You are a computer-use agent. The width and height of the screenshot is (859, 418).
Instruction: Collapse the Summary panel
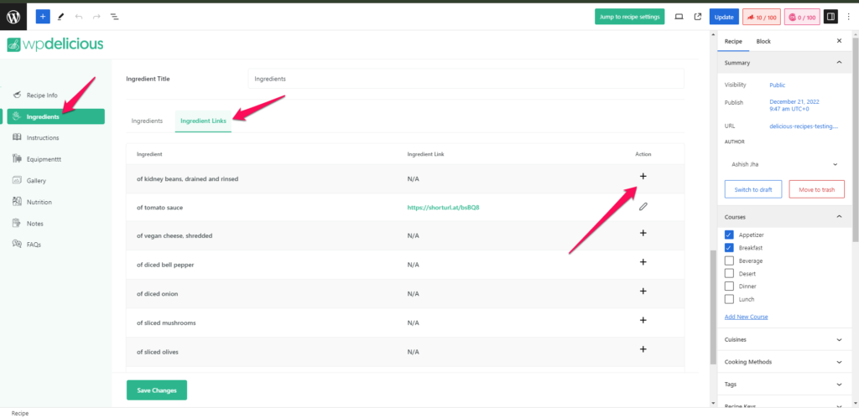tap(784, 63)
